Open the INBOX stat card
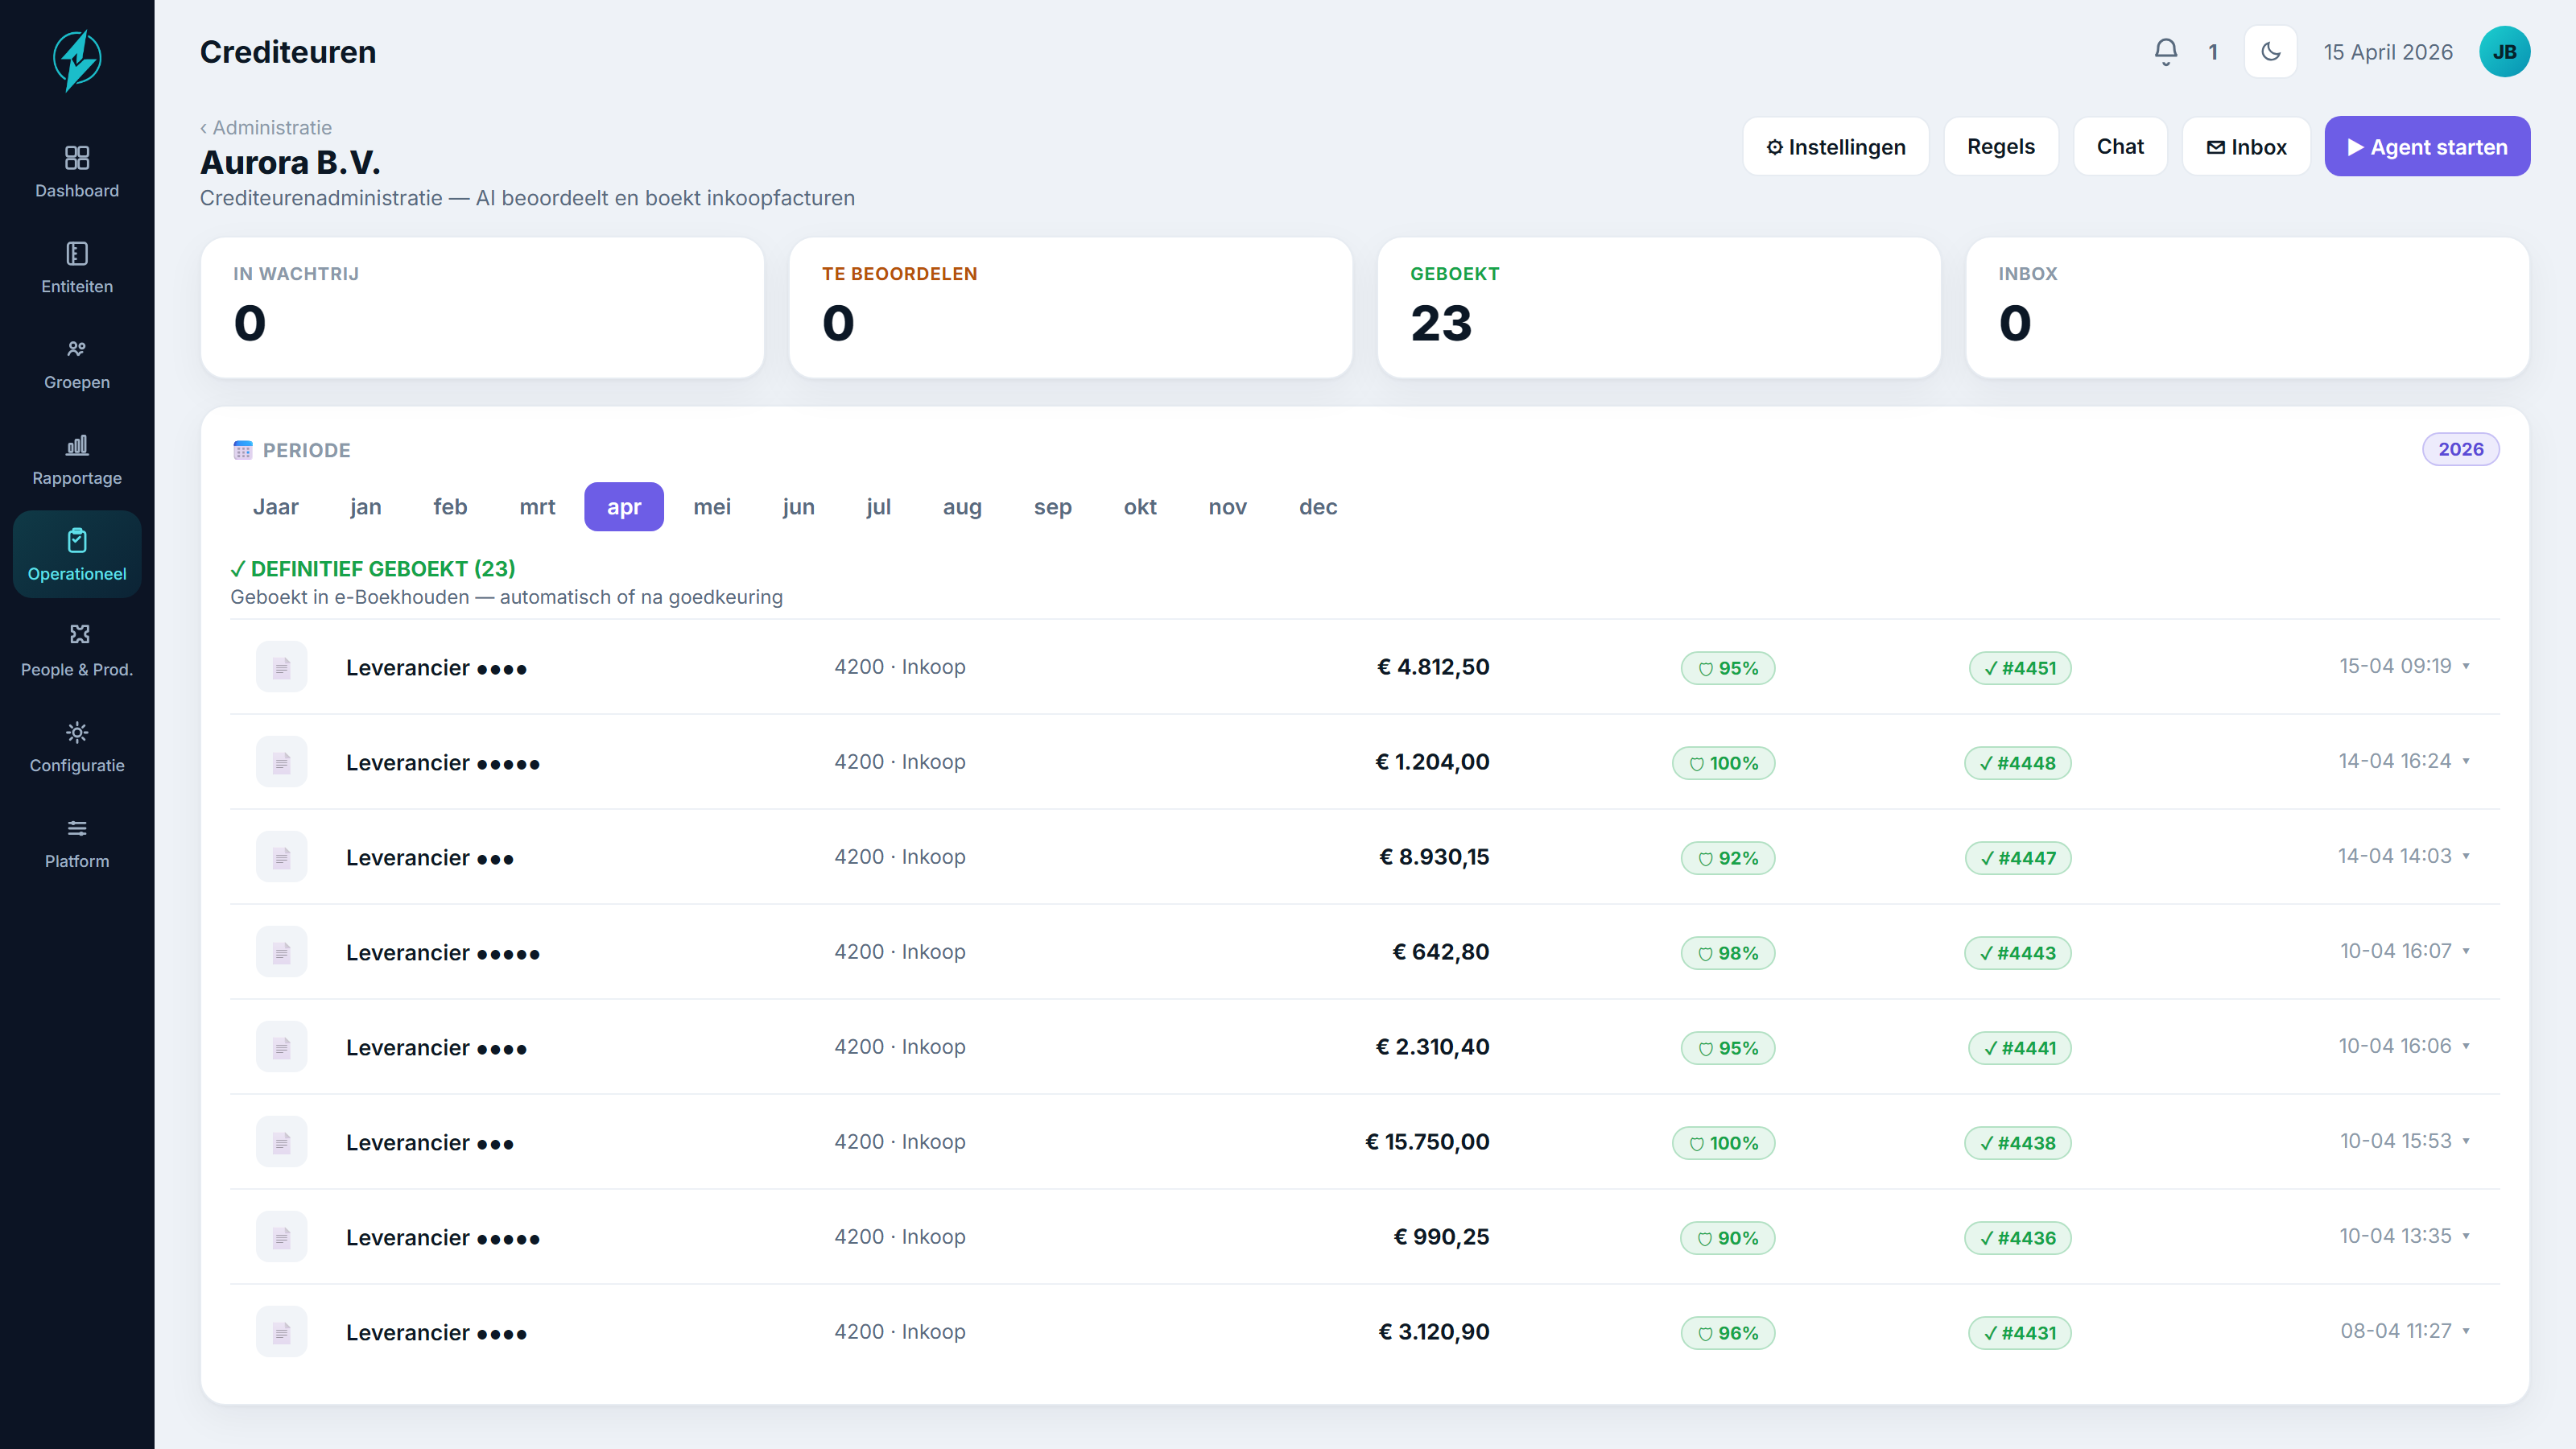Image resolution: width=2576 pixels, height=1449 pixels. pos(2247,308)
